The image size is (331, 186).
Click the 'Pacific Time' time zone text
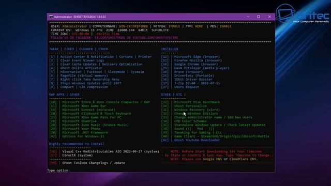[x=108, y=34]
